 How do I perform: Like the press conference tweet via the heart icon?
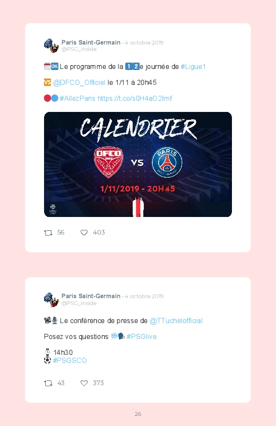click(x=84, y=383)
